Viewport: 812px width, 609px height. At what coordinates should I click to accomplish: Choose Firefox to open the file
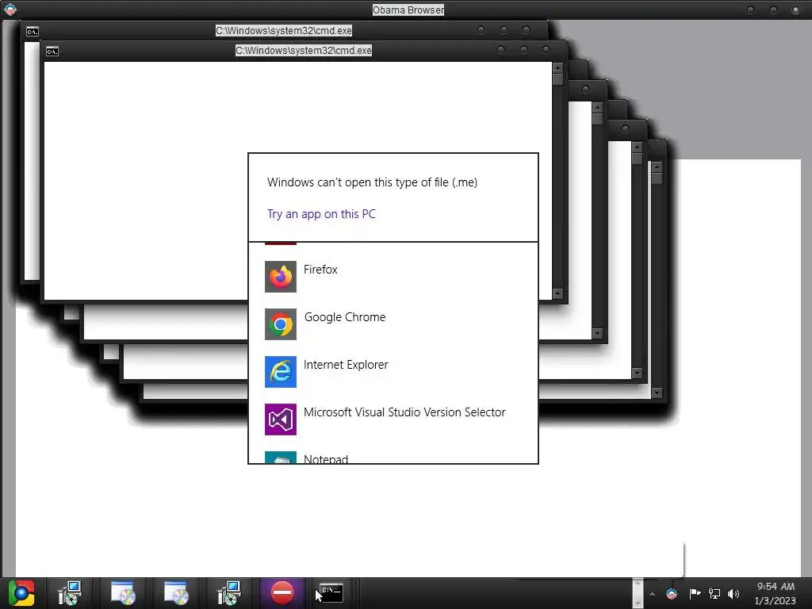(x=393, y=277)
